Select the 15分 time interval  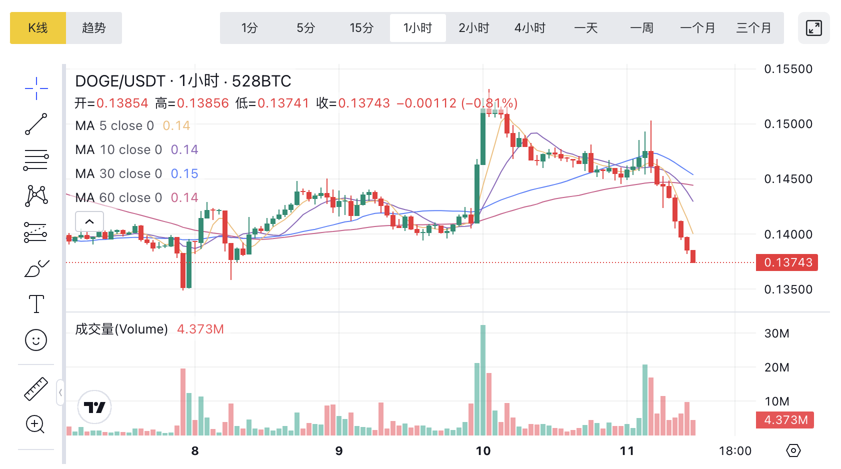coord(361,28)
